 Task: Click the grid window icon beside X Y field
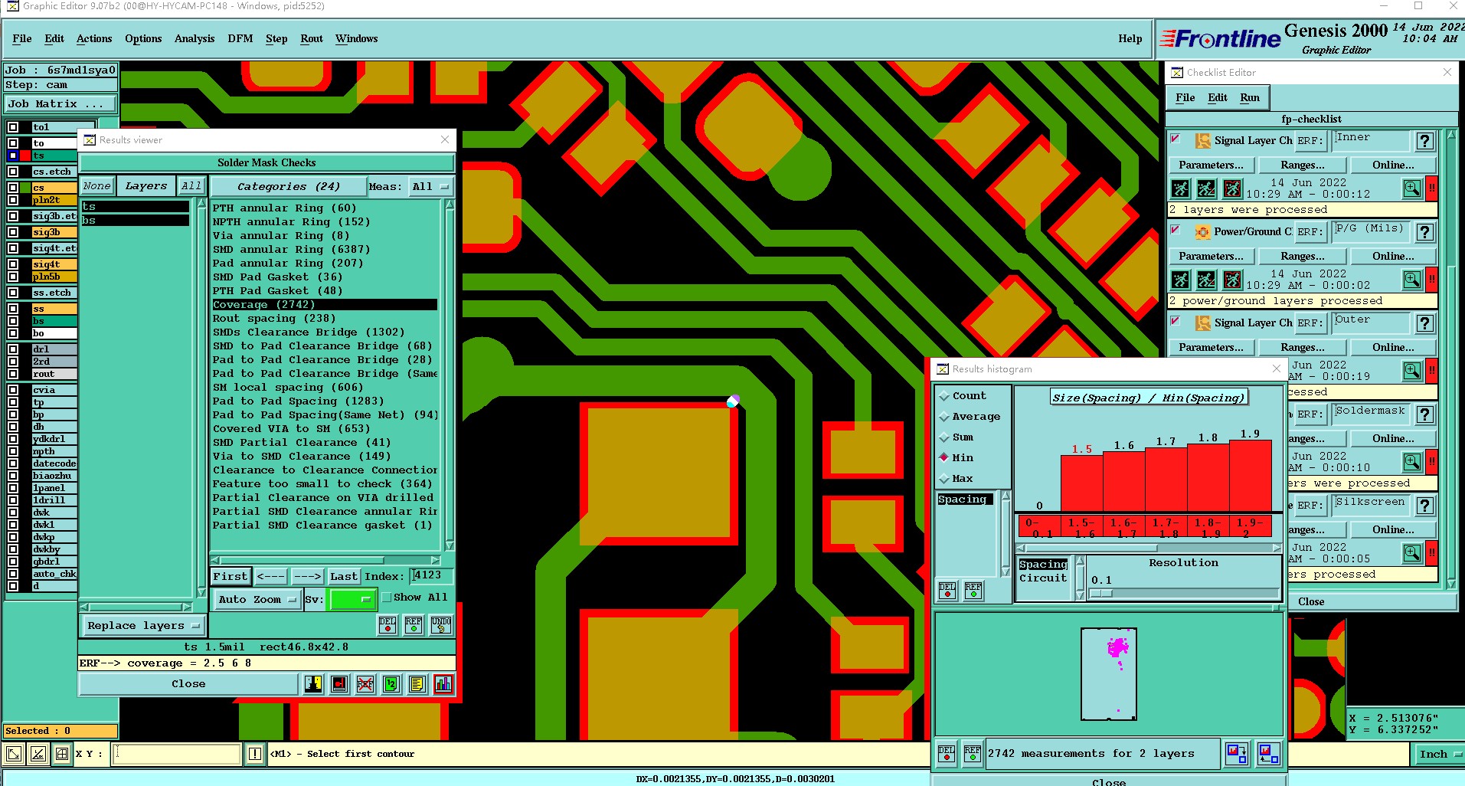[63, 754]
